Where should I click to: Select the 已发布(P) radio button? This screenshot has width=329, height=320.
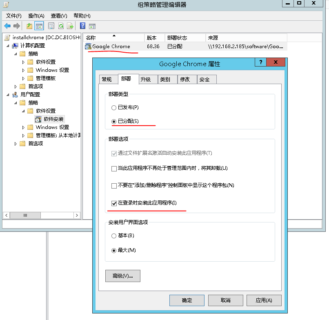pyautogui.click(x=114, y=108)
